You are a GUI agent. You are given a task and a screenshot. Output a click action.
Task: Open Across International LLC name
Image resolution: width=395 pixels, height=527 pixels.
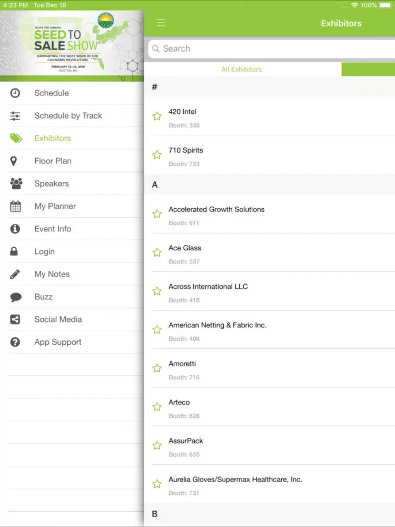(208, 287)
